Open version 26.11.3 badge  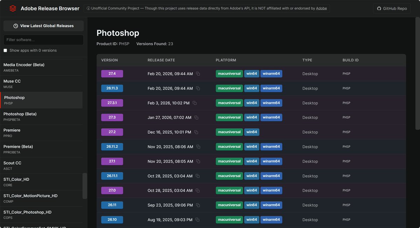[112, 88]
